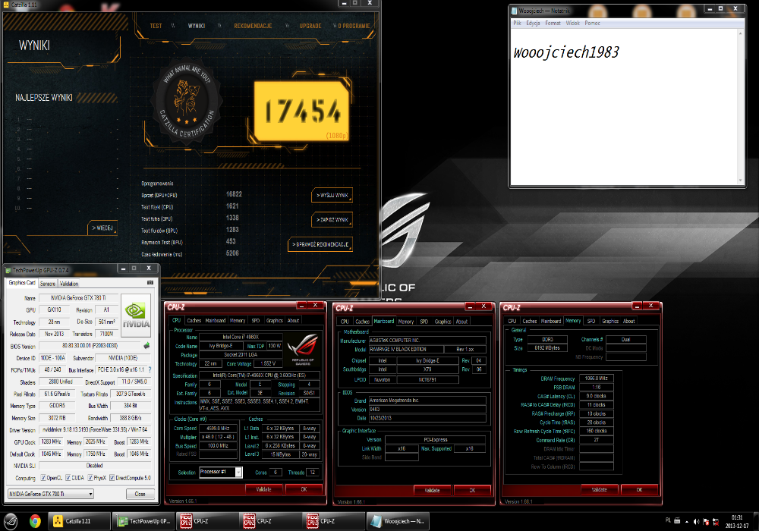The height and width of the screenshot is (531, 759).
Task: Switch to Wooojciech Notatnik taskbar button
Action: [x=398, y=521]
